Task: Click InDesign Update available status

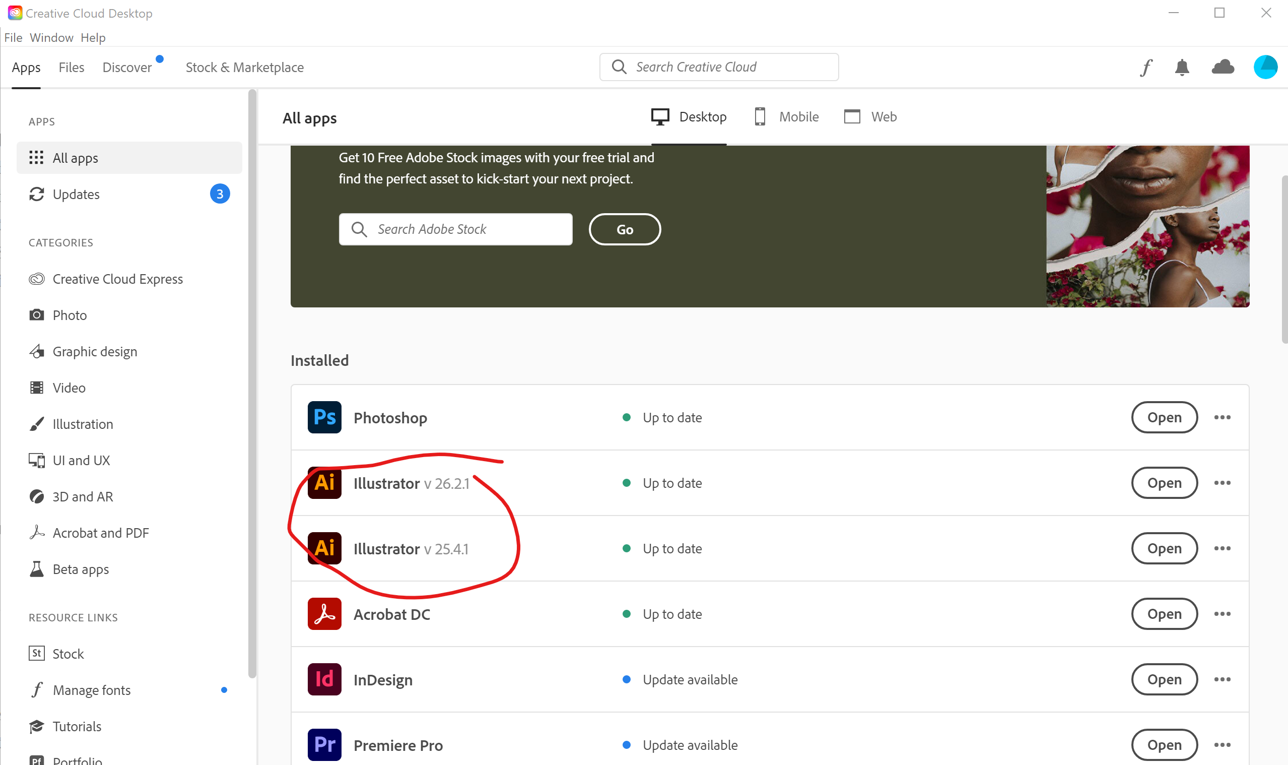Action: 680,679
